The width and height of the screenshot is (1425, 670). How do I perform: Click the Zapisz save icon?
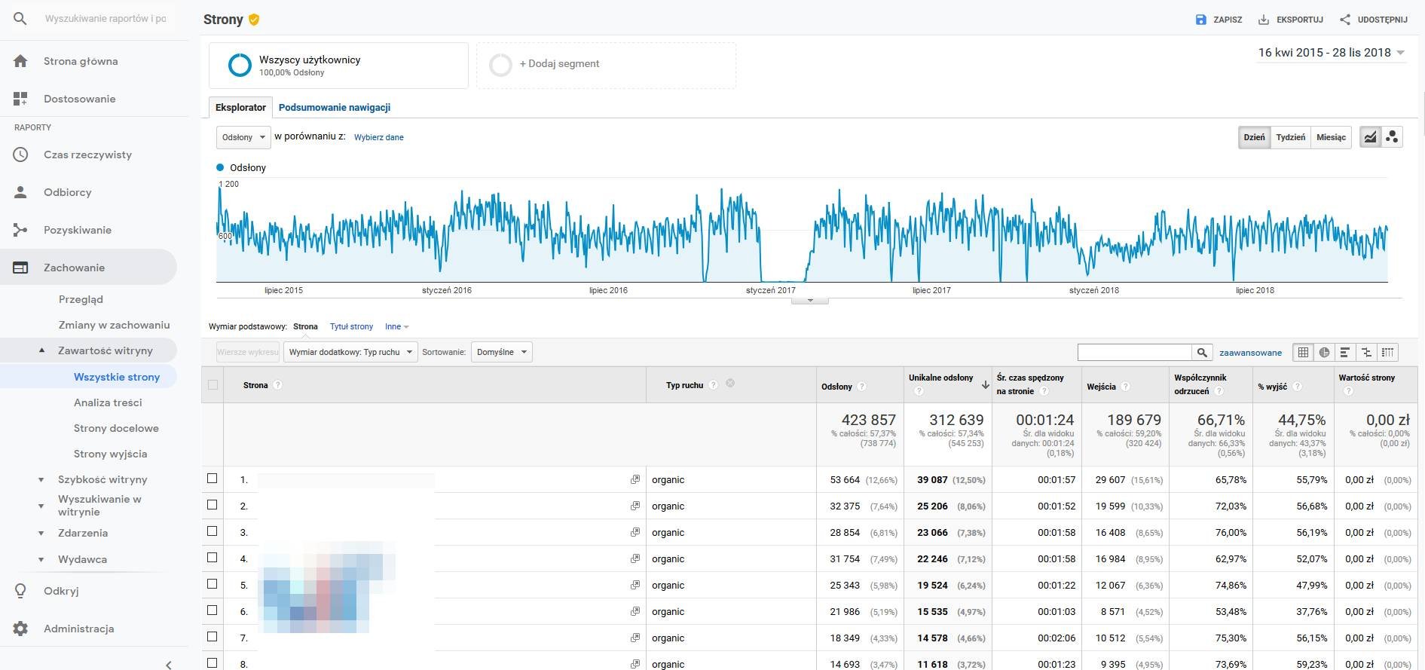[x=1201, y=20]
